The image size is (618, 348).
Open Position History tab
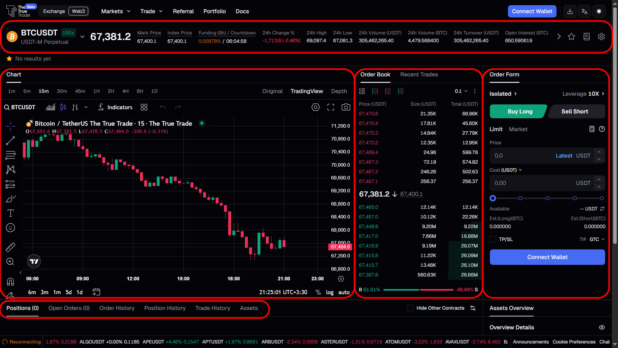click(x=165, y=308)
